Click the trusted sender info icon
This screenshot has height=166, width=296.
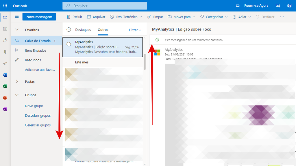click(157, 40)
